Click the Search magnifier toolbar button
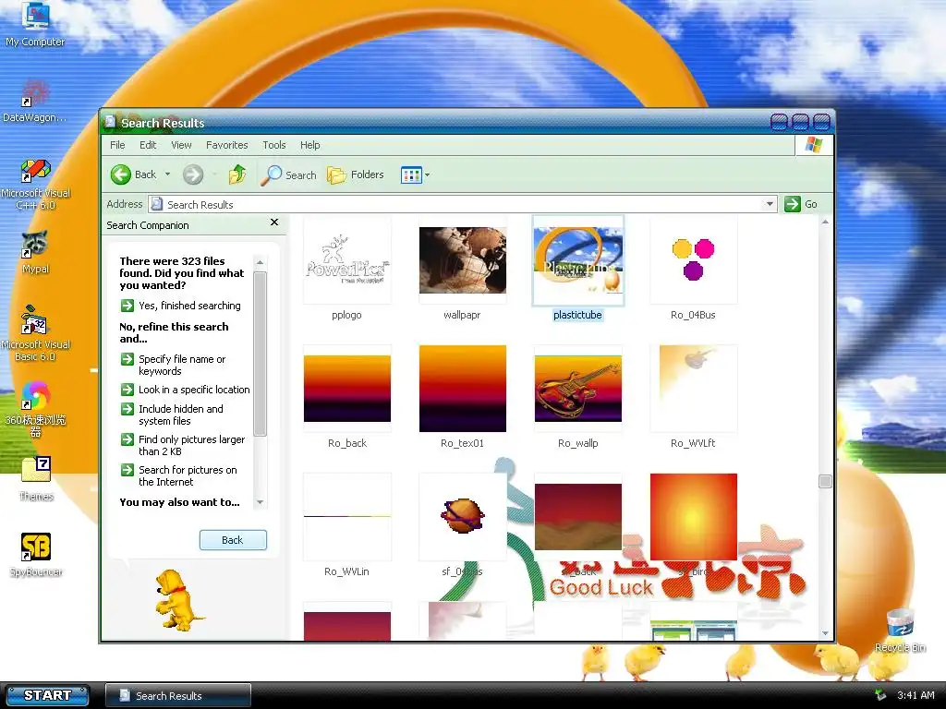Image resolution: width=946 pixels, height=709 pixels. [289, 174]
